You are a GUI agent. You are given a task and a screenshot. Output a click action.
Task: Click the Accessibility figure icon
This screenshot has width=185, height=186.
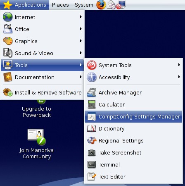pyautogui.click(x=92, y=77)
